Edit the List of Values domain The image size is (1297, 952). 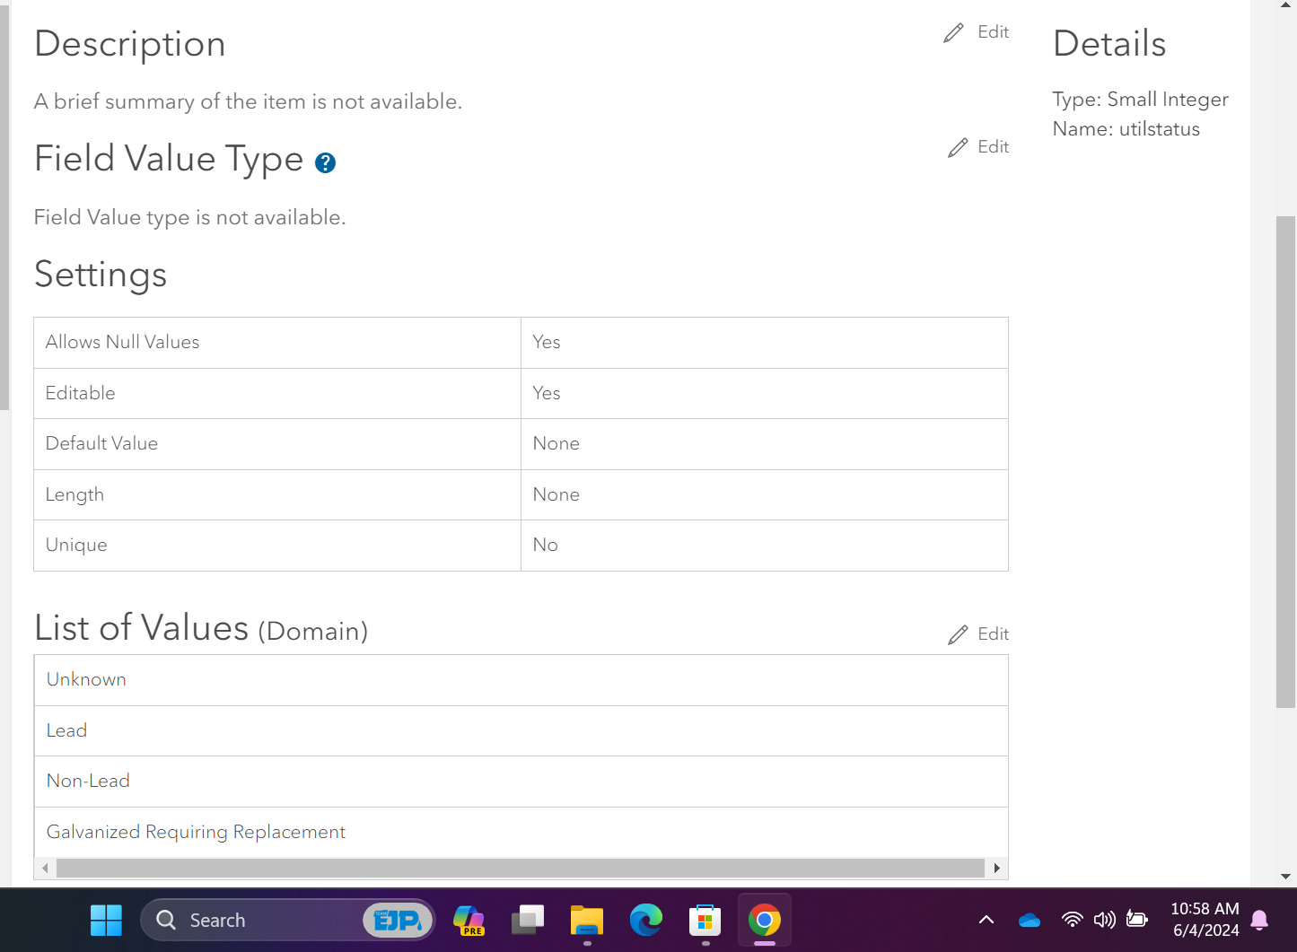click(x=978, y=633)
